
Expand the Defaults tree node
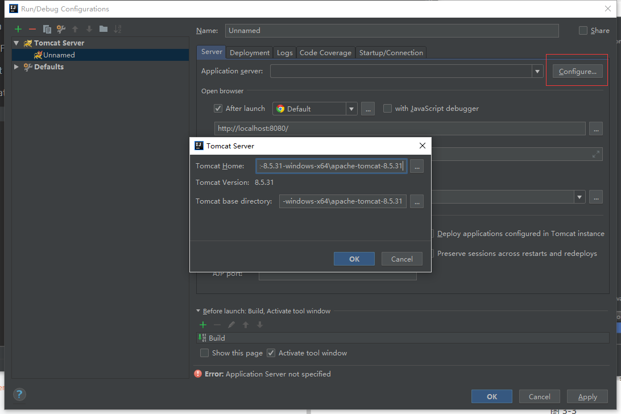16,67
